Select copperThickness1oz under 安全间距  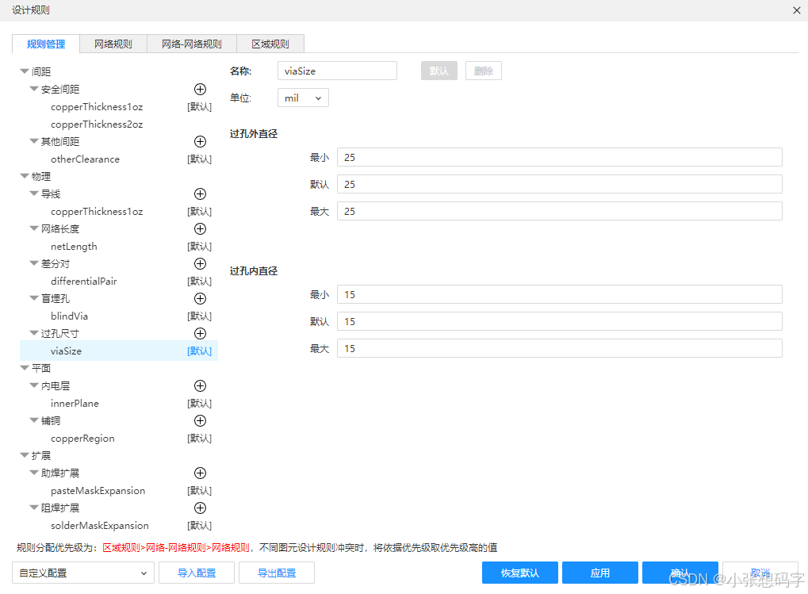[x=97, y=106]
